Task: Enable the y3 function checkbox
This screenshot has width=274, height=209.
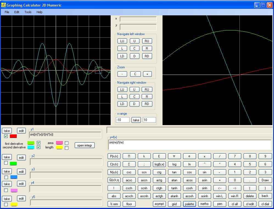Action: [6, 177]
